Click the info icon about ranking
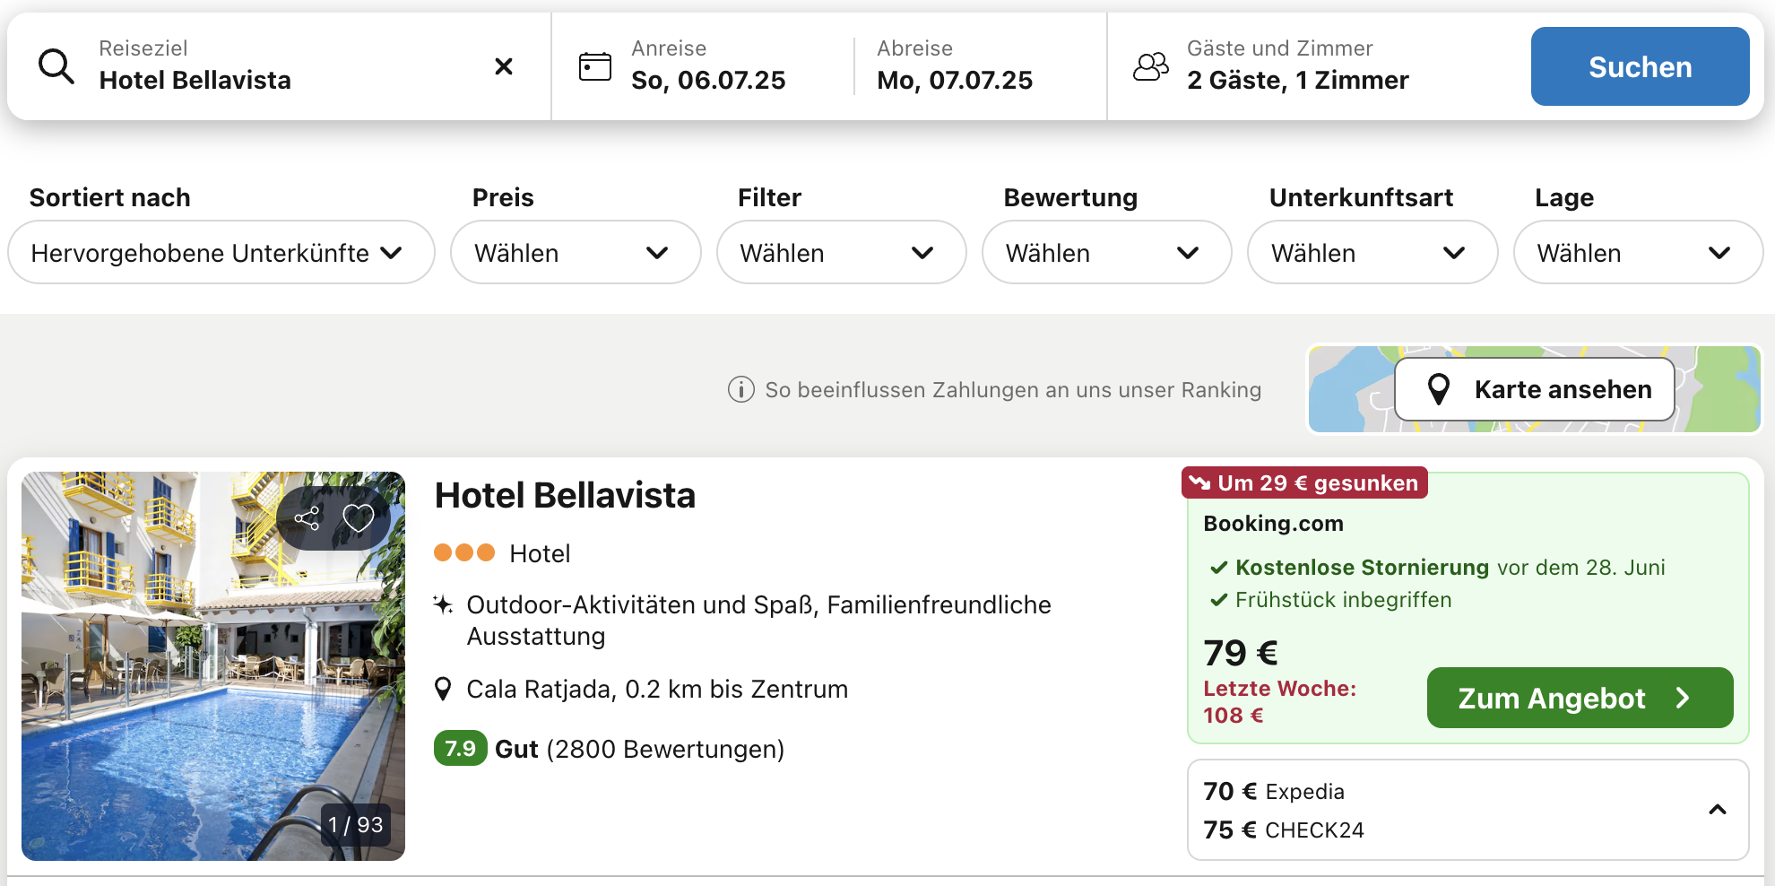 pyautogui.click(x=741, y=389)
